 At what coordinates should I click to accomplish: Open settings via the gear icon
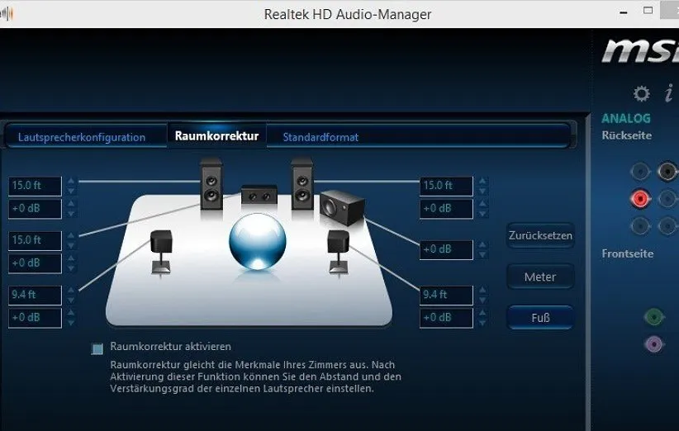coord(641,93)
